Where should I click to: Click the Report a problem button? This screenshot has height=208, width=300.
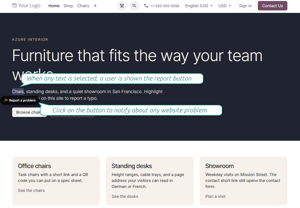[x=20, y=100]
